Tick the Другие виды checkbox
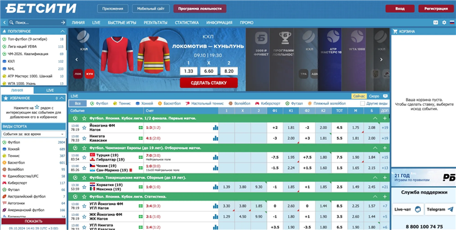Viewport: 456px width, 230px height. point(362,103)
